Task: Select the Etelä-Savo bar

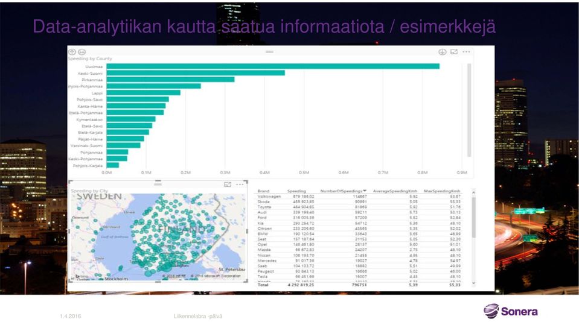Action: point(129,126)
